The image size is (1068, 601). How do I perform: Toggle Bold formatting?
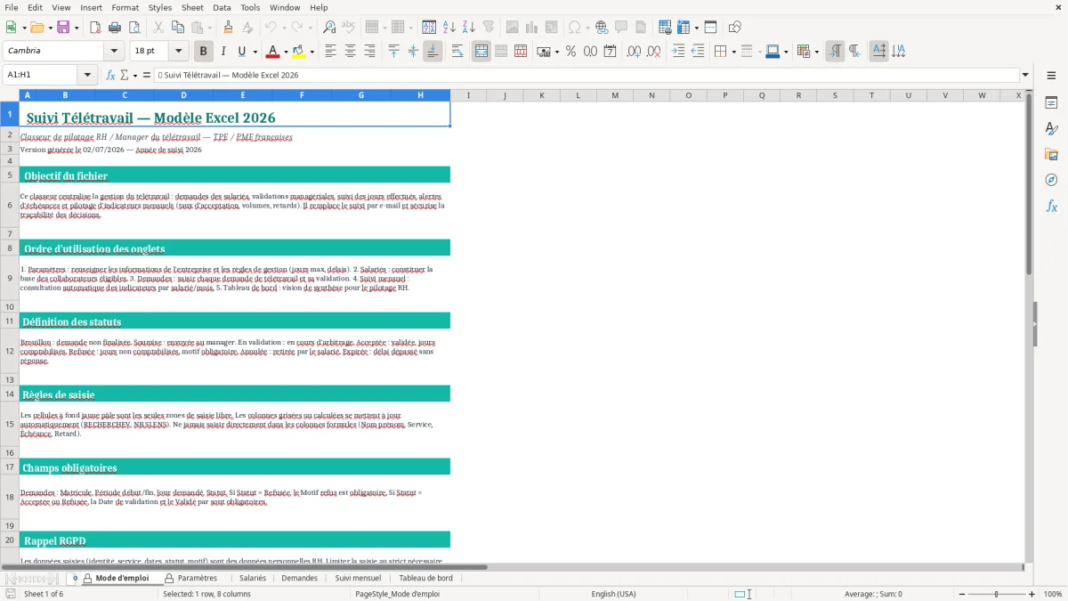203,52
